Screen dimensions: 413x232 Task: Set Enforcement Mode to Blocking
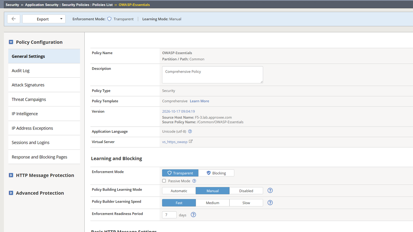[x=216, y=173]
